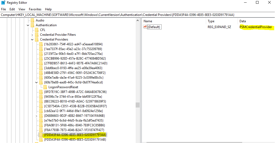The width and height of the screenshot is (275, 143).
Task: Select key {1b283861-754f-4022-ad47-a5eaaa618894}
Action: click(73, 44)
